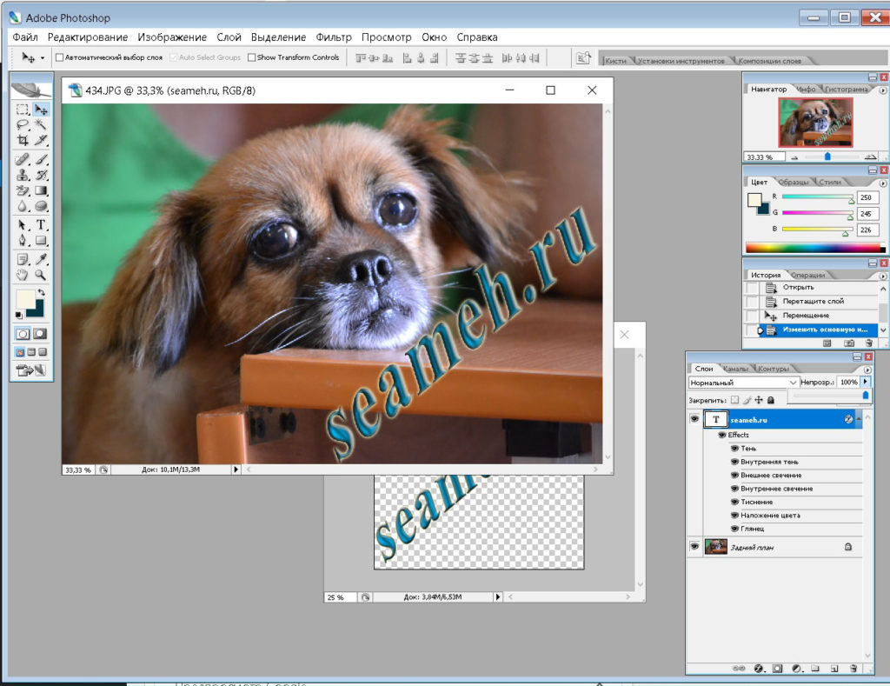Select the Eyedropper tool
This screenshot has height=686, width=890.
(x=41, y=259)
